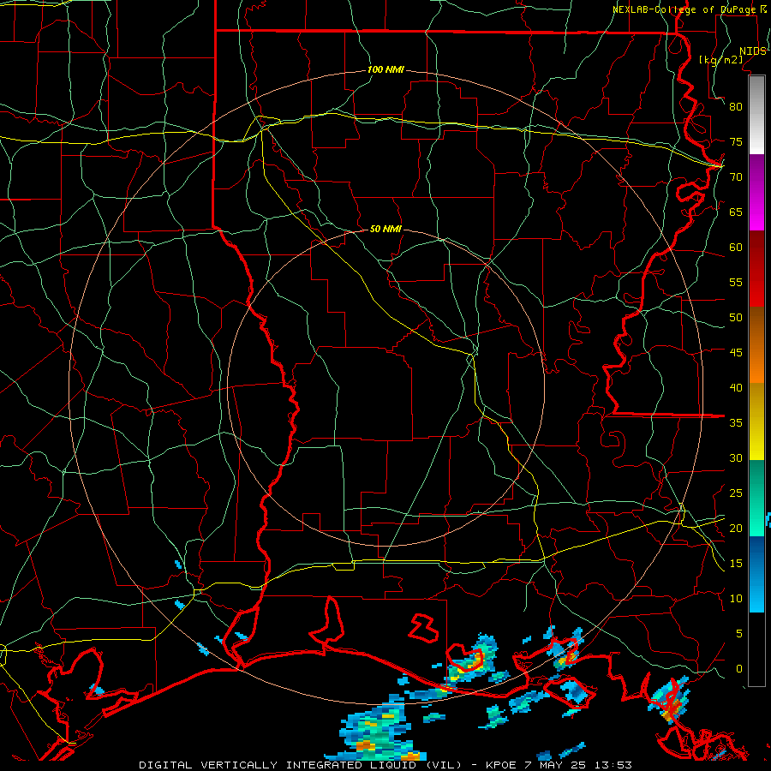
Task: Click the NIDS label above the scale
Action: [752, 51]
